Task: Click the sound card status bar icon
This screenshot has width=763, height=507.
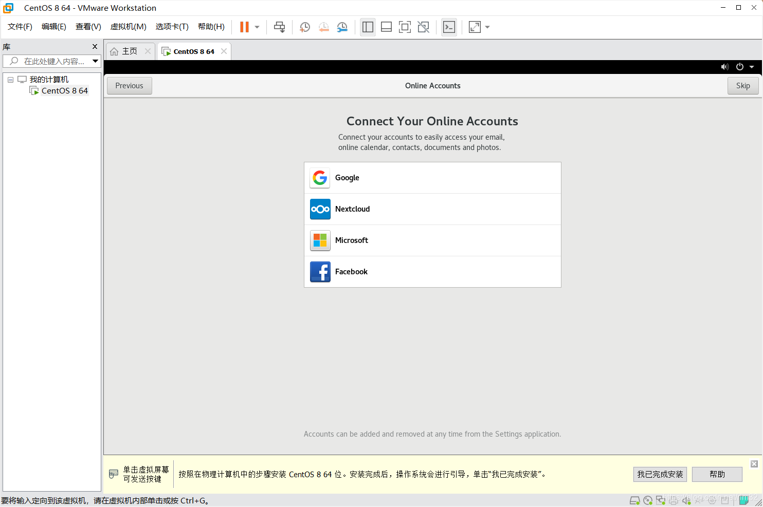Action: (686, 500)
